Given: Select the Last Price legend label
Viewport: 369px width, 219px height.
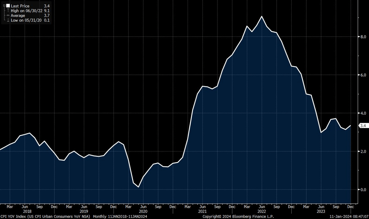Looking at the screenshot, I should pos(20,6).
